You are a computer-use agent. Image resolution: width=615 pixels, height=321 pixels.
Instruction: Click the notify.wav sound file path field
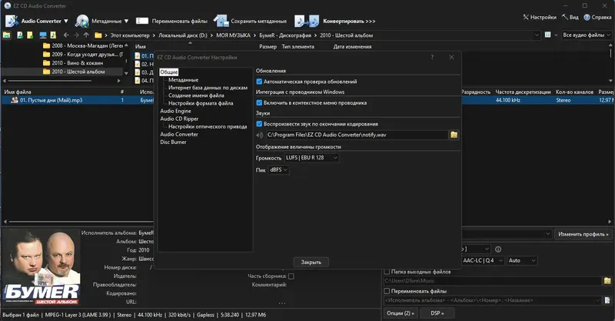coord(357,135)
